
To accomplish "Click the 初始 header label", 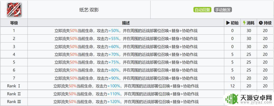I will [234, 23].
